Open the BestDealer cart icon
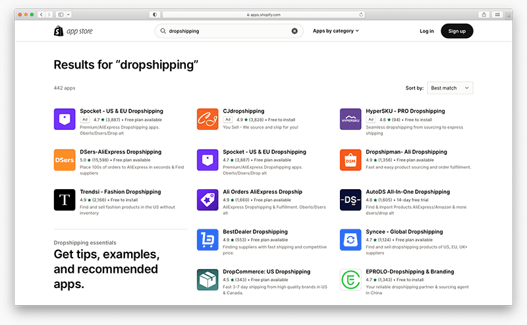 [208, 239]
